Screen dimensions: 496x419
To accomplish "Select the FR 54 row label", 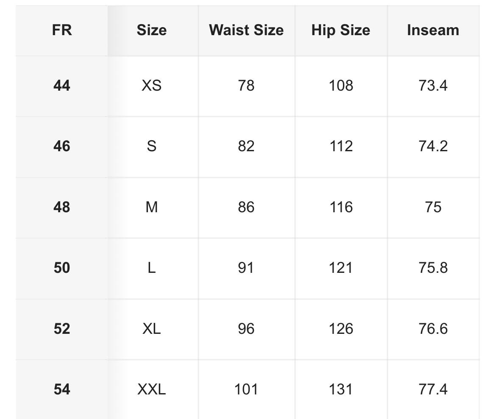I will (62, 390).
